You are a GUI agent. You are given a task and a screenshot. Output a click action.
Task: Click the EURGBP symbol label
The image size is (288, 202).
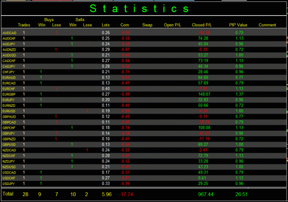point(9,94)
